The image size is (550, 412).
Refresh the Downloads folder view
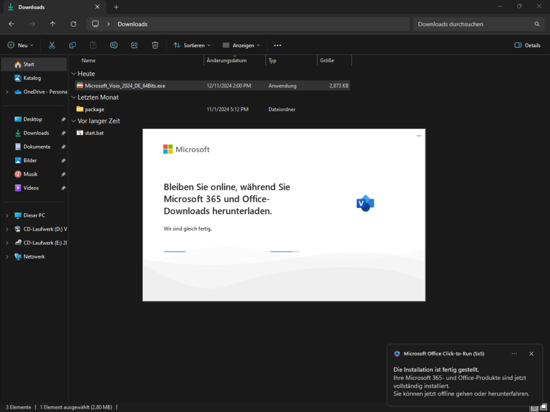point(74,24)
